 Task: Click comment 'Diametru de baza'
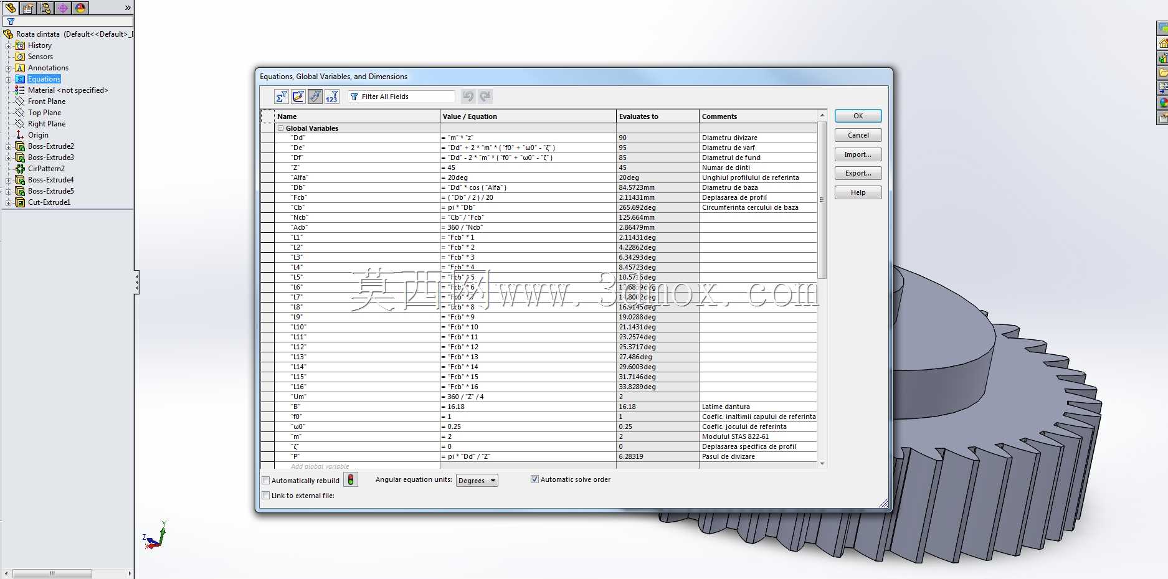pos(730,187)
